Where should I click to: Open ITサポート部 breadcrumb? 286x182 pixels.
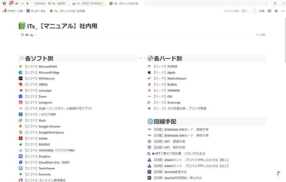pyautogui.click(x=13, y=11)
